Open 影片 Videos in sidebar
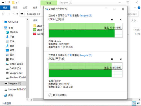 click(10, 59)
